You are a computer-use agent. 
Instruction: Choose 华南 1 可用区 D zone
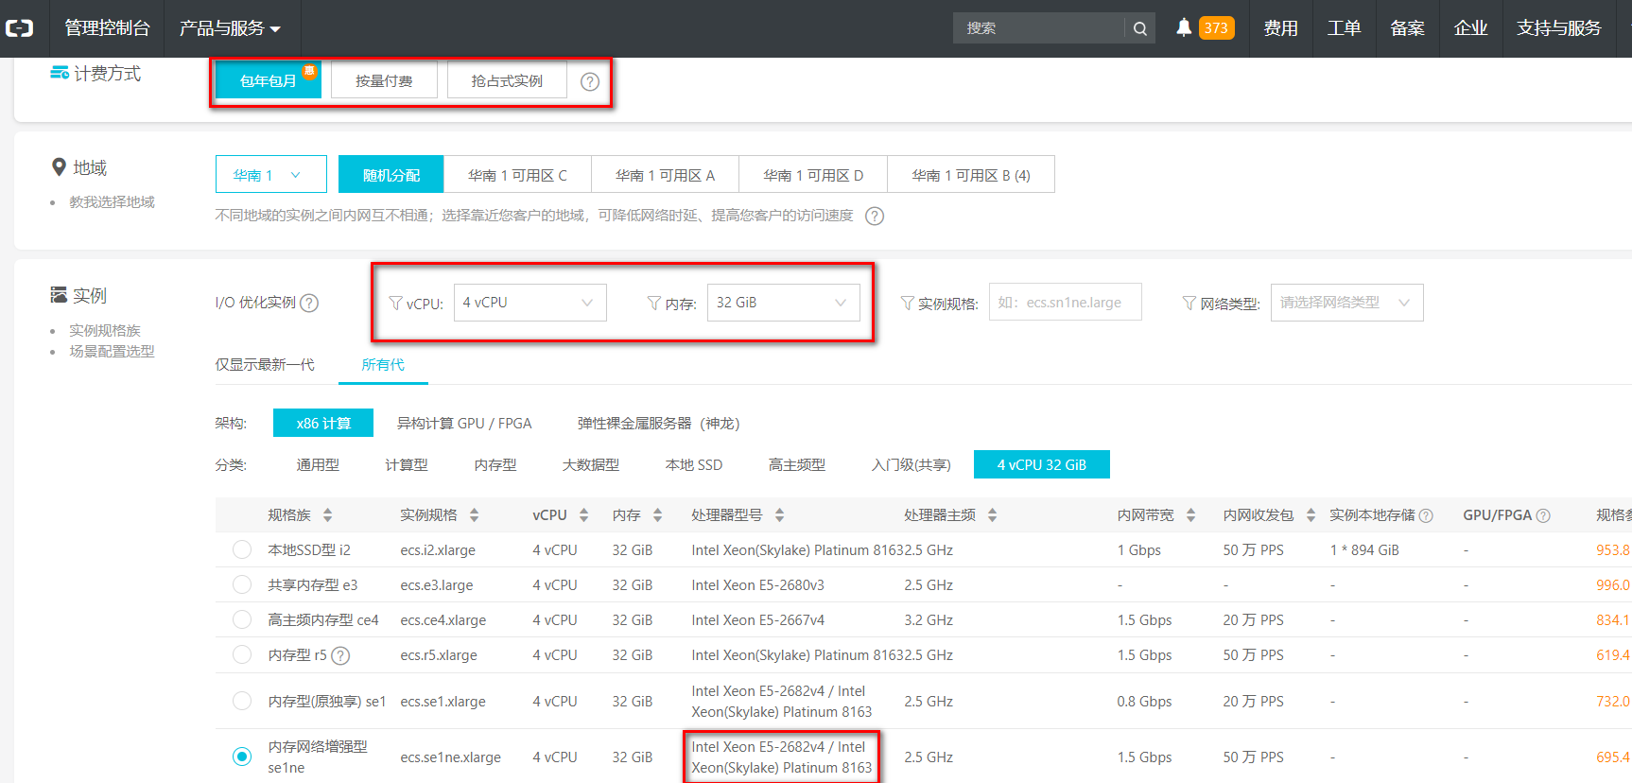(813, 175)
